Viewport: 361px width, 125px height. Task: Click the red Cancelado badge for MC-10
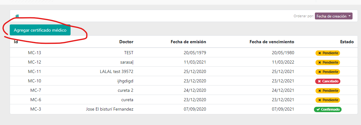coord(328,81)
